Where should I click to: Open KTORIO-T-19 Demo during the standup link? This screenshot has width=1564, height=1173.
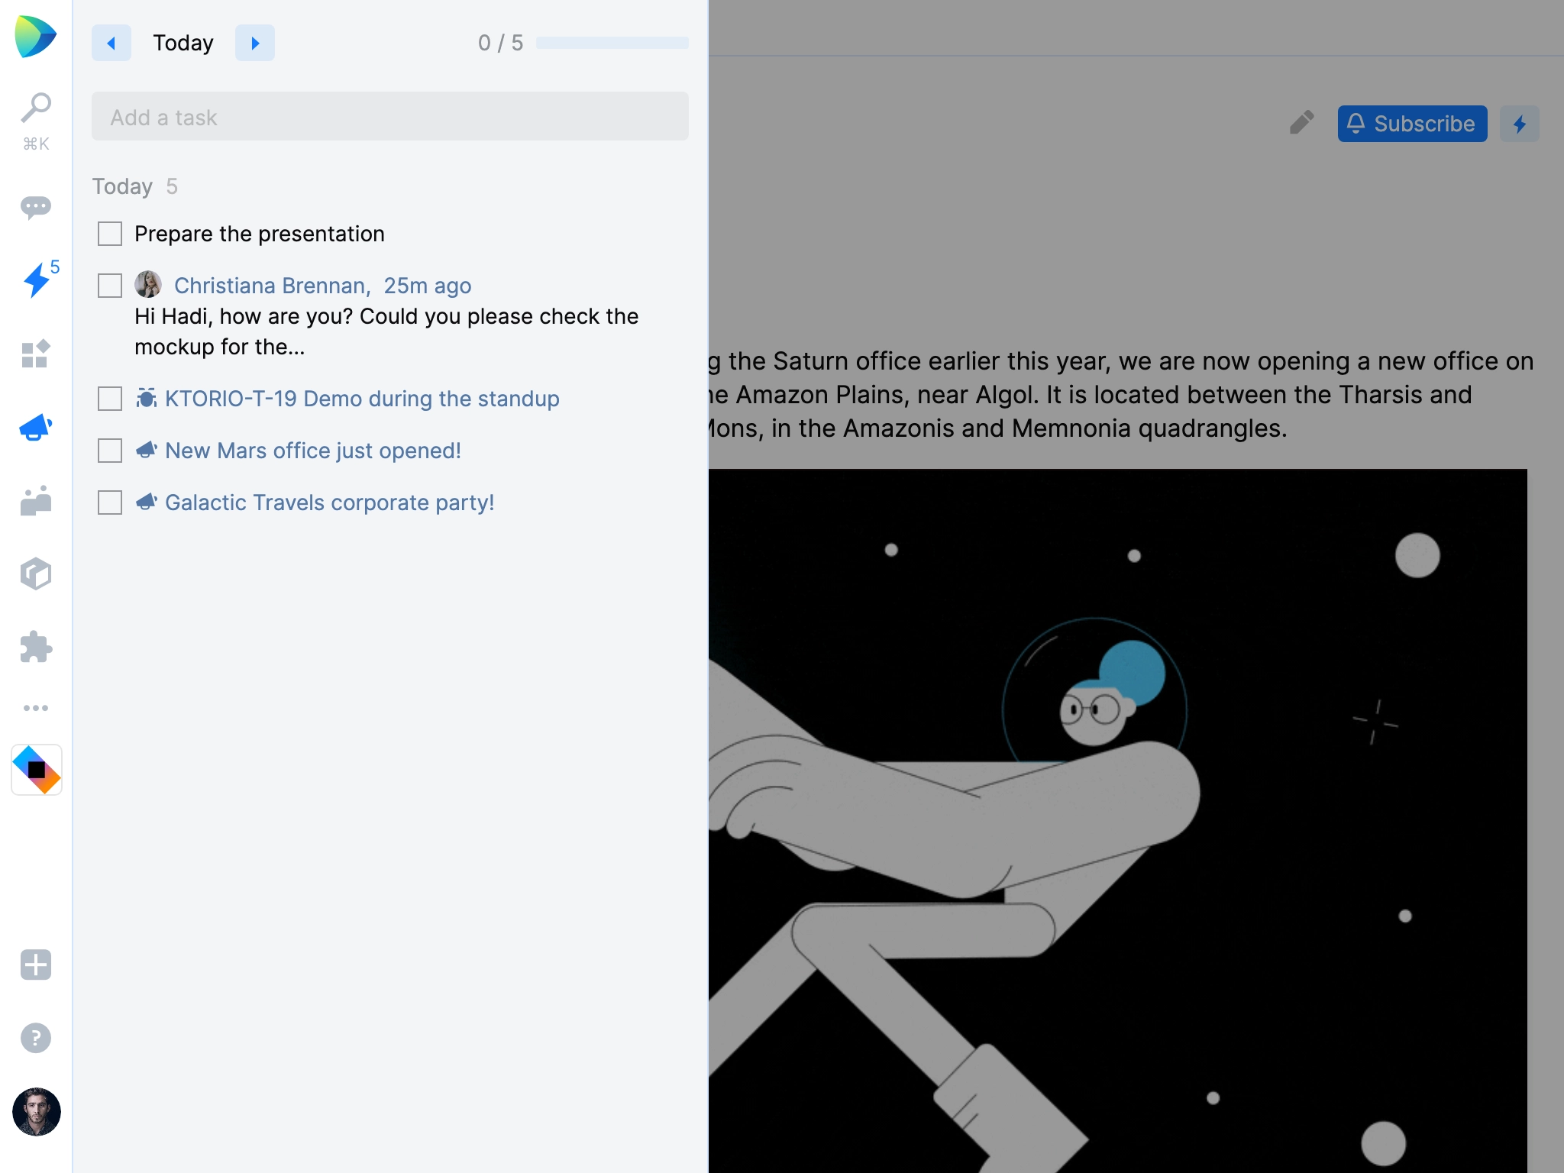[x=362, y=399]
